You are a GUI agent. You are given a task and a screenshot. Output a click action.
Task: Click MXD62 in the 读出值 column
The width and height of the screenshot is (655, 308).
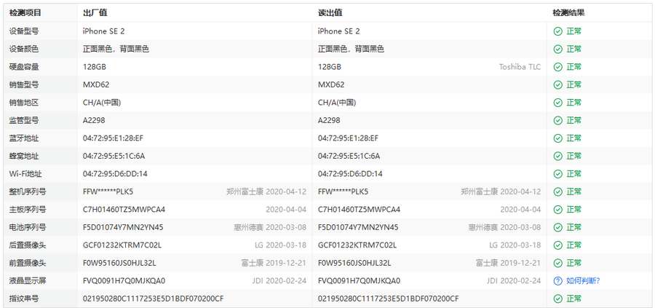click(x=331, y=85)
